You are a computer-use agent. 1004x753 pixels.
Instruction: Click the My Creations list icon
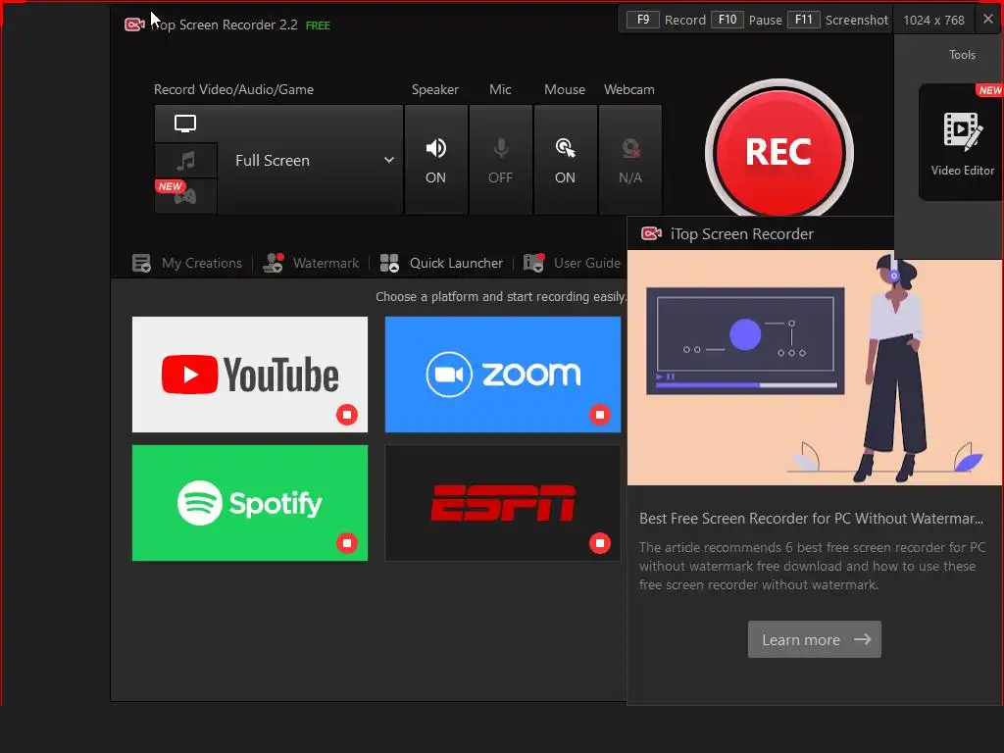(141, 263)
